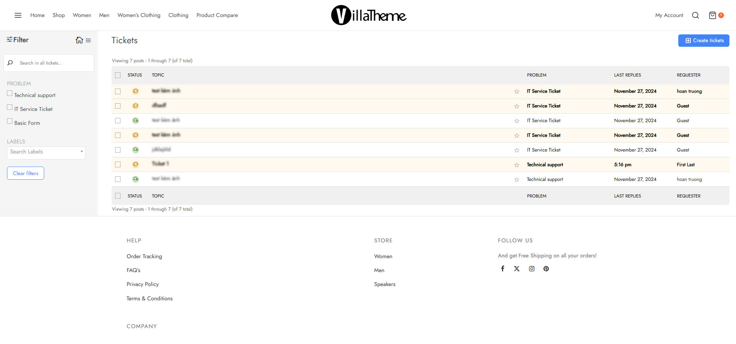Check the IT Service Ticket filter checkbox
The width and height of the screenshot is (736, 344).
click(x=10, y=107)
